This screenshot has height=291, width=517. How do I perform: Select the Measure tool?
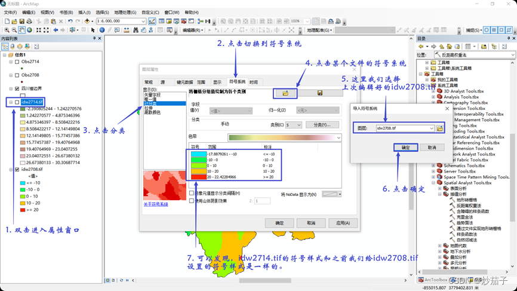pyautogui.click(x=127, y=30)
